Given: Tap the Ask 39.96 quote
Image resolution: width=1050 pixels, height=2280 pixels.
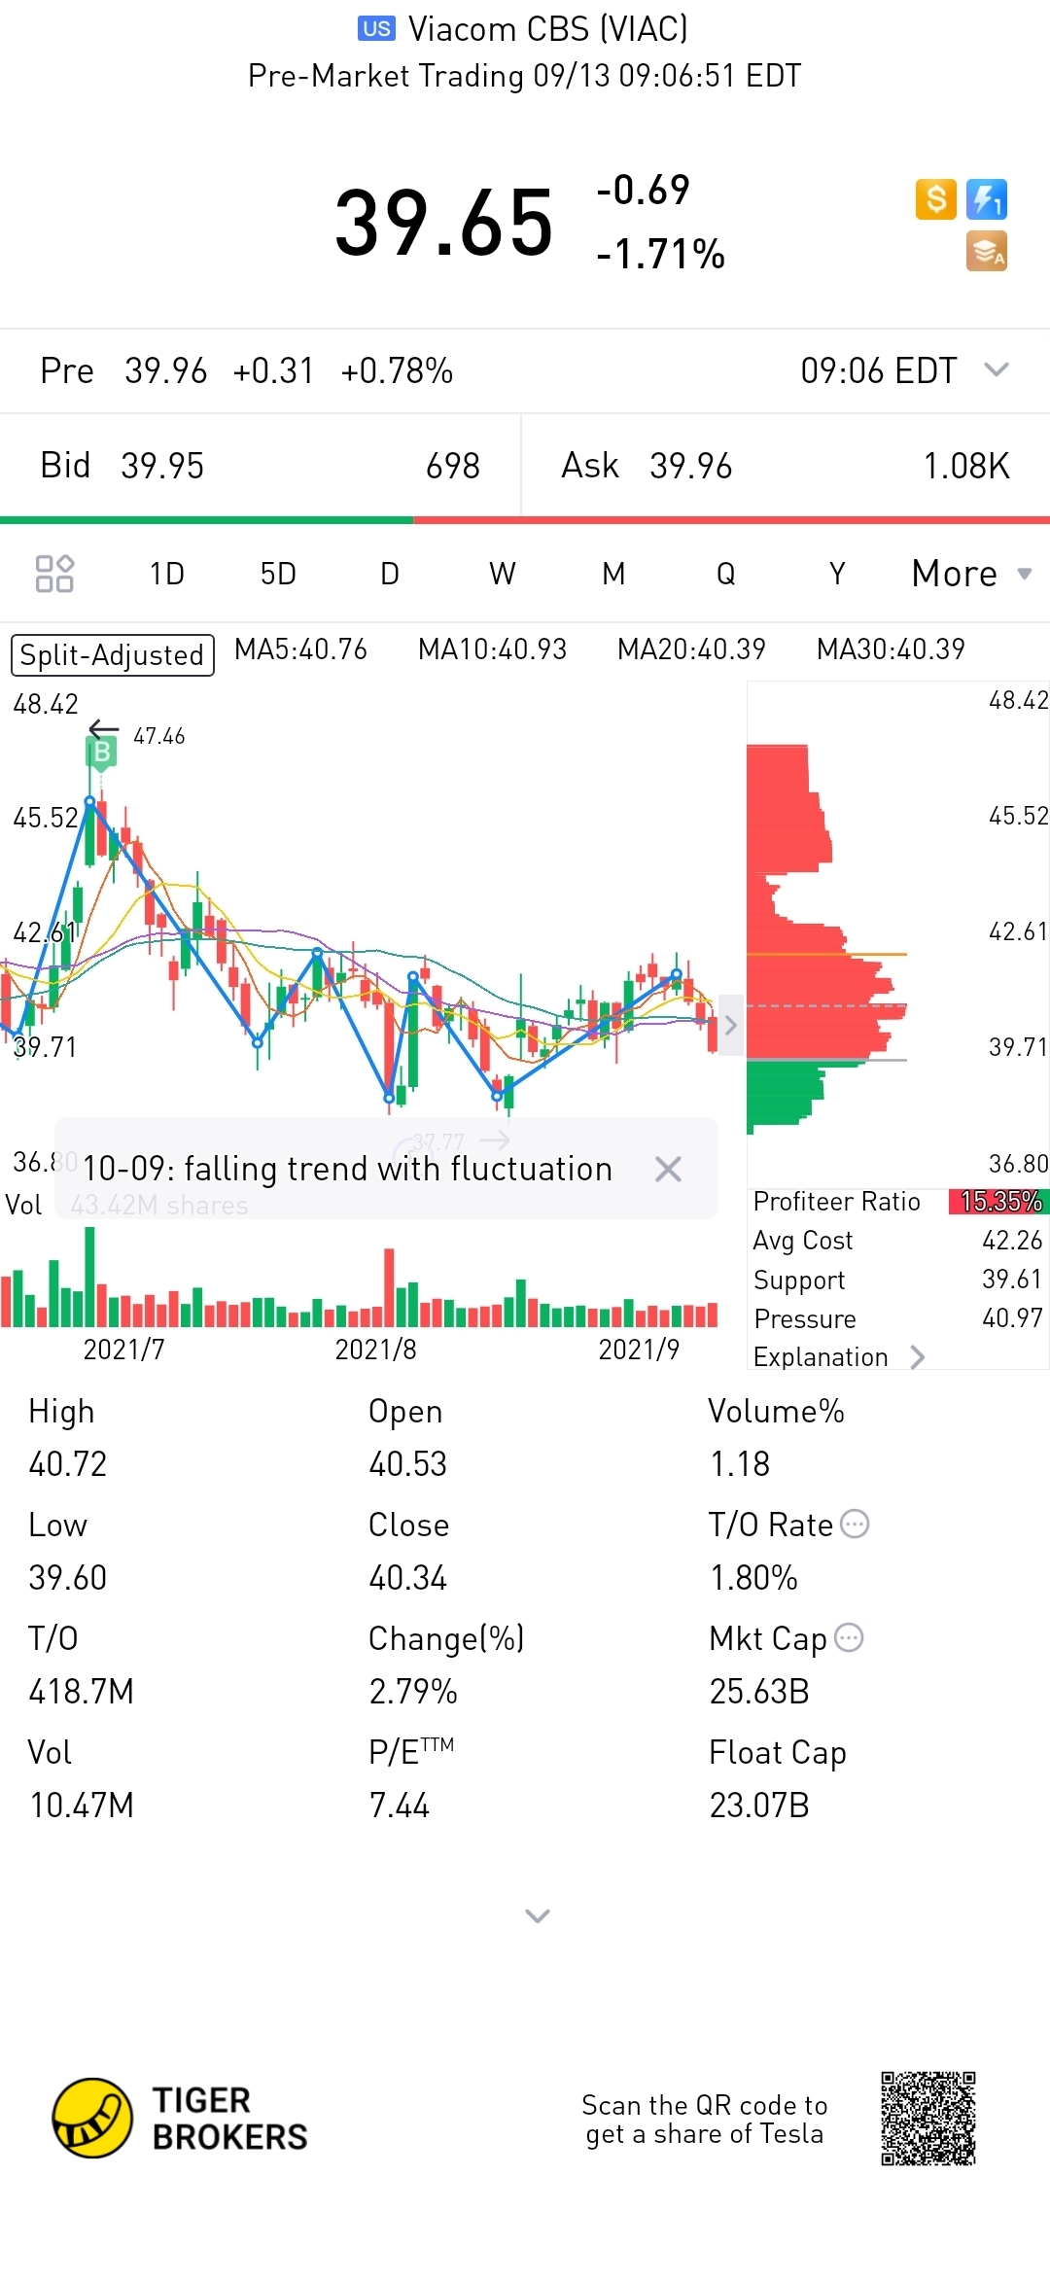Looking at the screenshot, I should [x=786, y=466].
